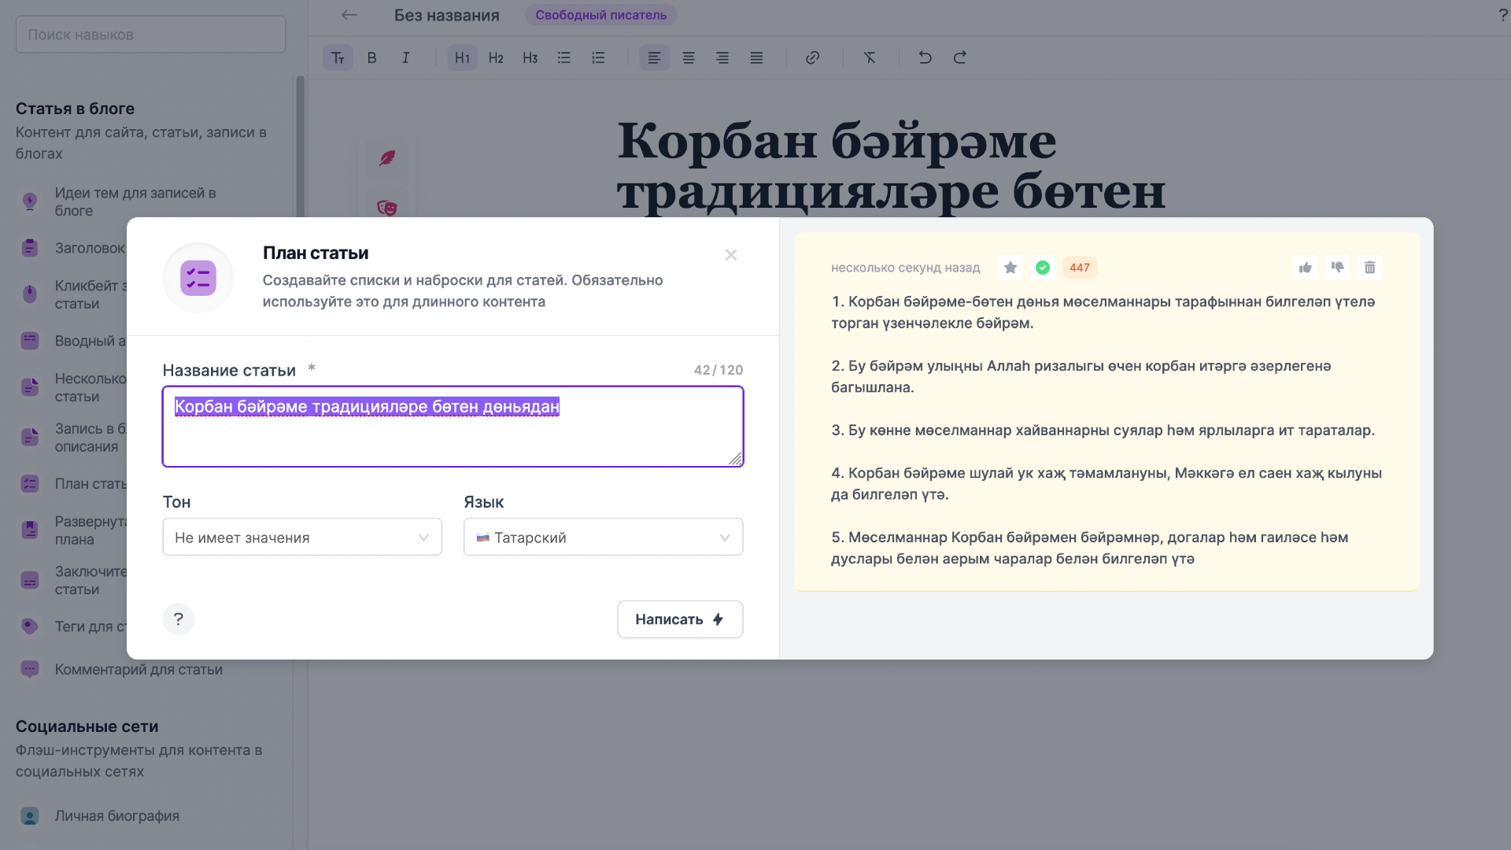Image resolution: width=1511 pixels, height=850 pixels.
Task: Click generated point 5 about Мөселманнар
Action: (1090, 548)
